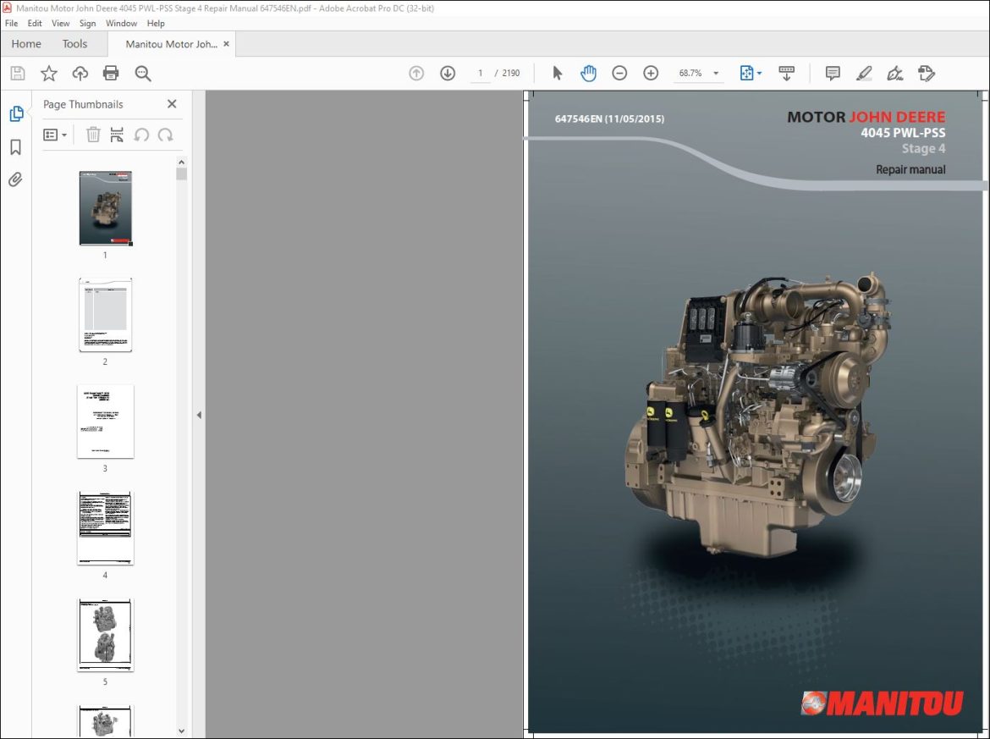Select the Manitou Motor Joh... document tab
990x739 pixels.
(x=171, y=44)
